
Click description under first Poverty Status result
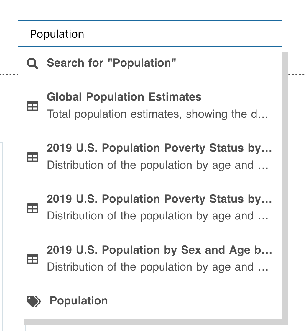tap(157, 165)
